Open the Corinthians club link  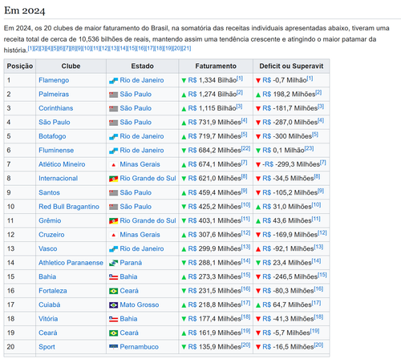tap(56, 108)
